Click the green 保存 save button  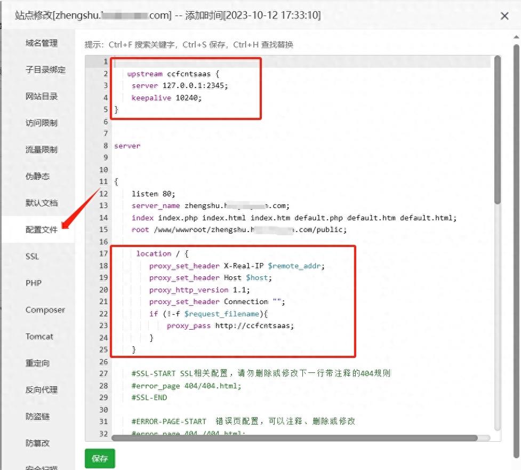99,458
